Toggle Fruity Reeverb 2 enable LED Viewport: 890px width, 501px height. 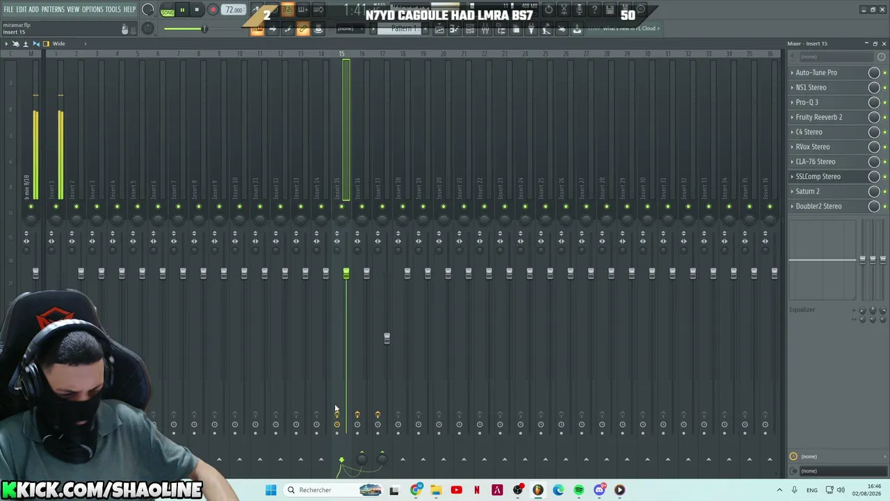point(884,117)
